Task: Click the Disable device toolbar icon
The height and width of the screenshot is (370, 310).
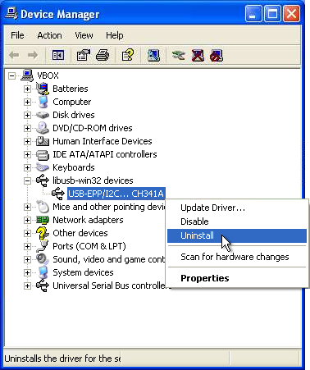Action: point(217,55)
